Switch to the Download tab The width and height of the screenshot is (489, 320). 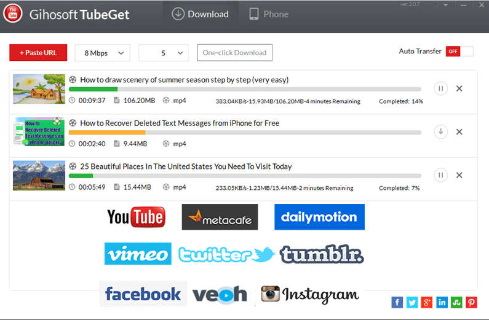(x=200, y=14)
